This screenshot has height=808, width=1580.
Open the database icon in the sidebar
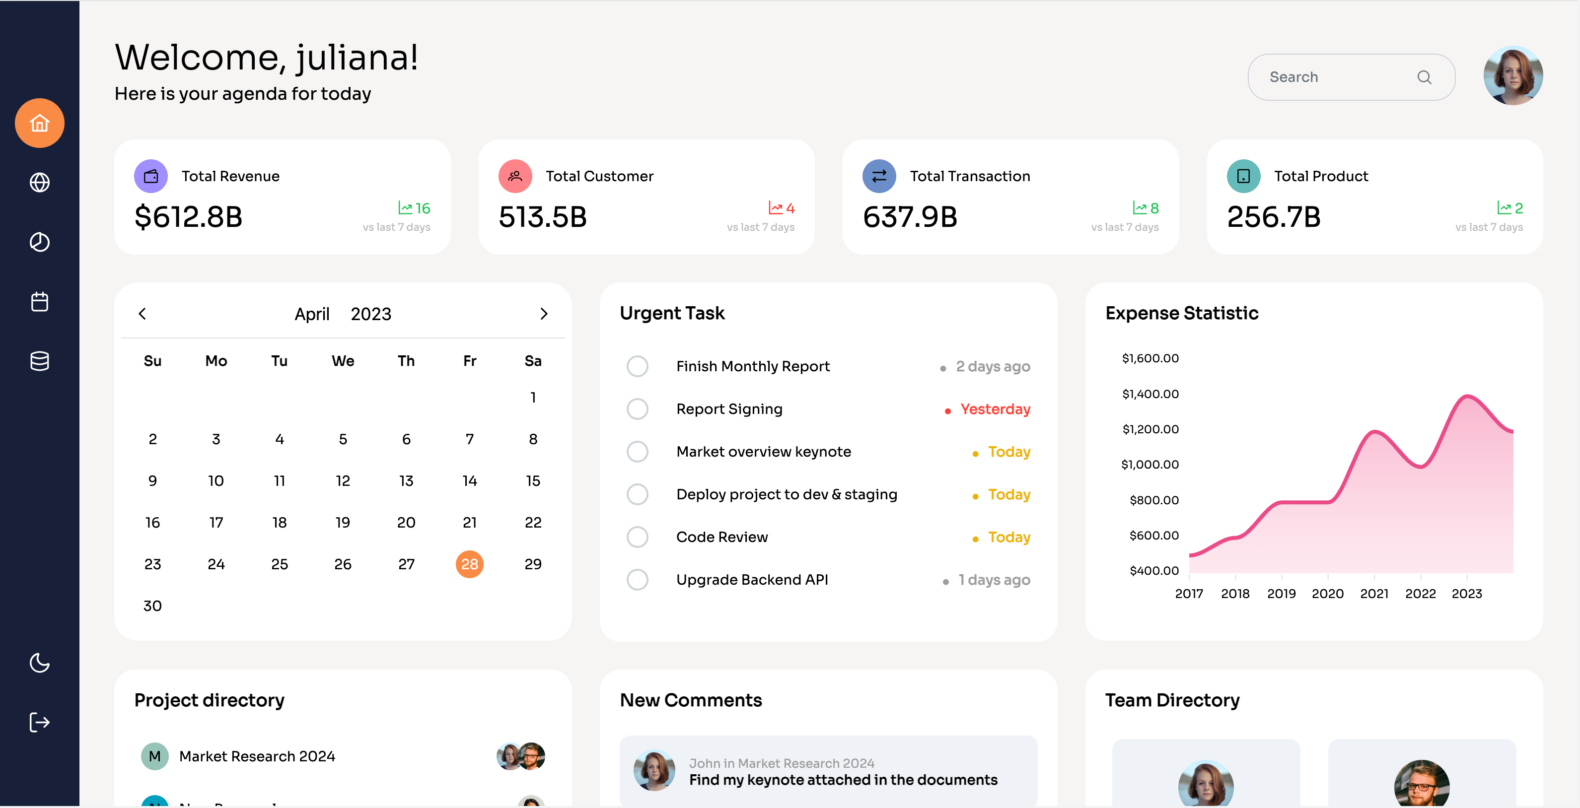(39, 360)
